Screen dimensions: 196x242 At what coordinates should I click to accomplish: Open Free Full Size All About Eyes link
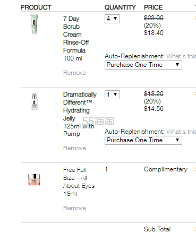tap(79, 182)
